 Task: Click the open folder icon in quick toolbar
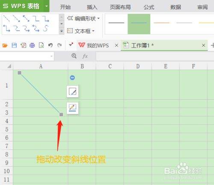[5, 45]
